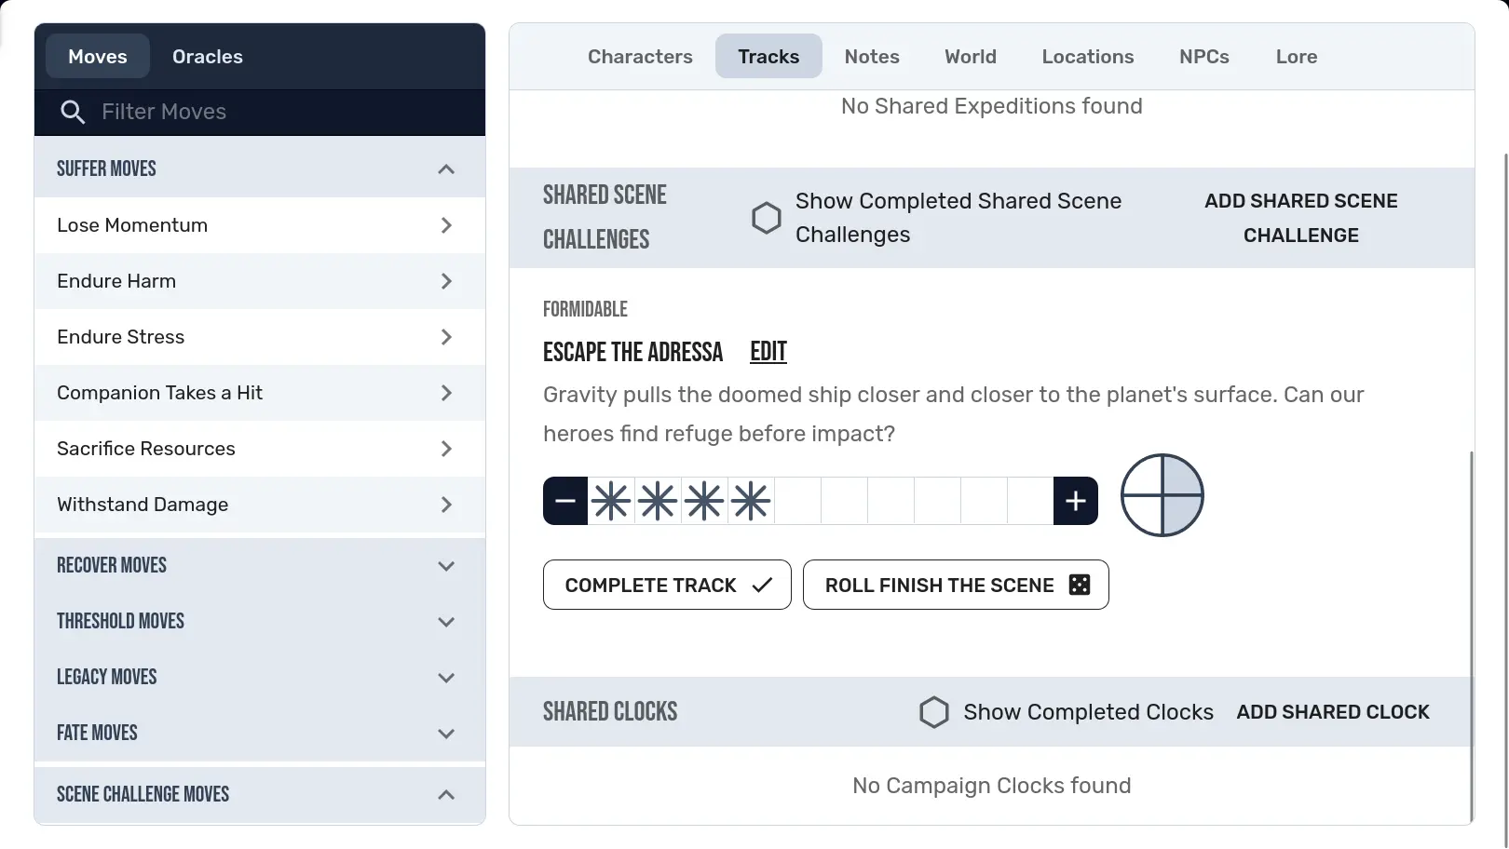Decrease progress with the minus button

565,501
